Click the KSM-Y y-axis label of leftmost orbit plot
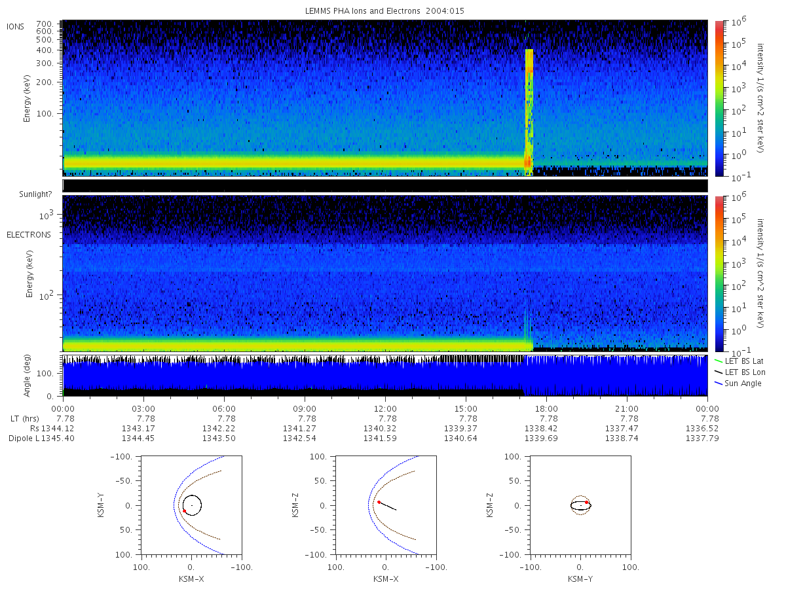The width and height of the screenshot is (786, 589). click(102, 505)
